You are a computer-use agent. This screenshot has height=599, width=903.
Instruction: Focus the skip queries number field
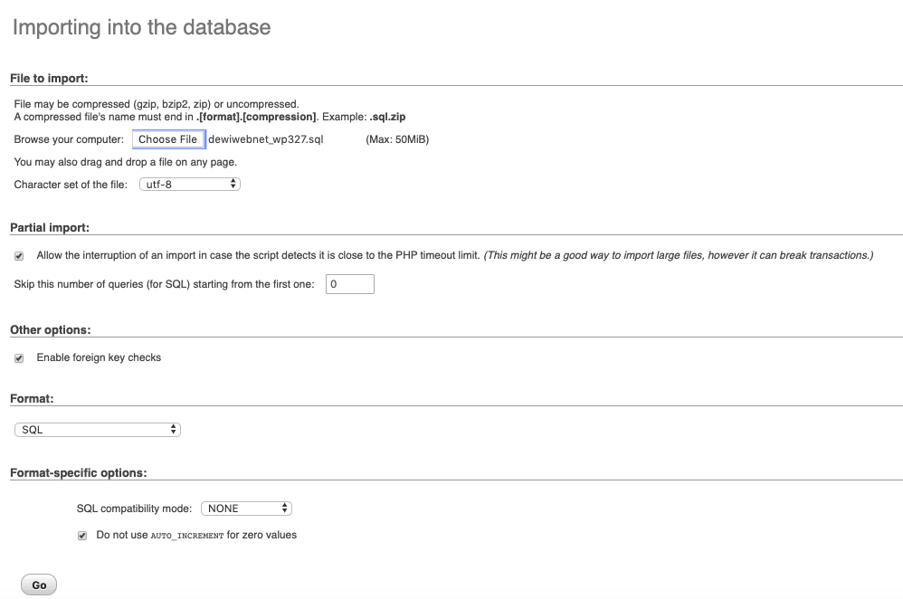tap(349, 284)
